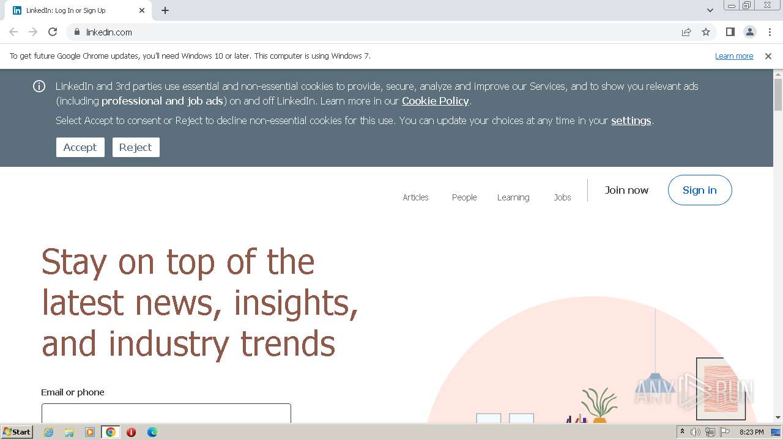783x440 pixels.
Task: Click the show desktop tray icon
Action: pyautogui.click(x=776, y=432)
